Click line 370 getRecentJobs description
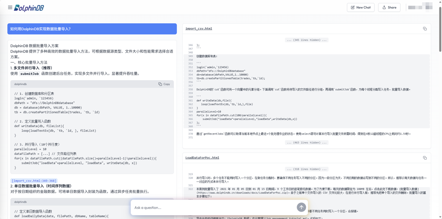The width and height of the screenshot is (442, 219). (303, 134)
